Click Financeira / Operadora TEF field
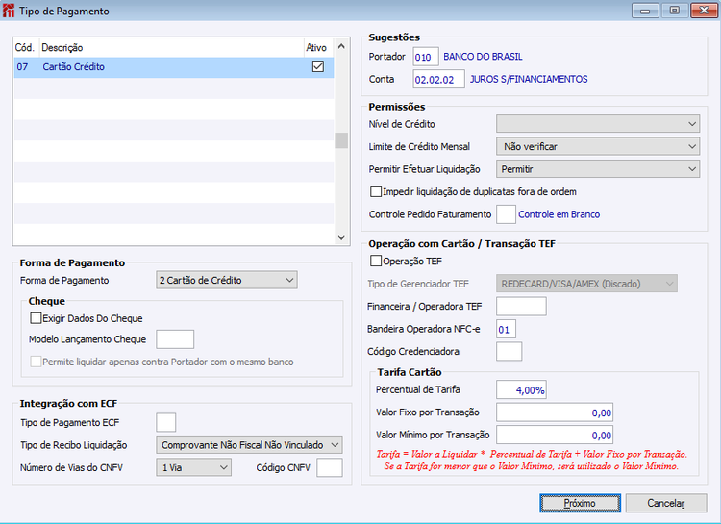The height and width of the screenshot is (524, 721). point(521,306)
